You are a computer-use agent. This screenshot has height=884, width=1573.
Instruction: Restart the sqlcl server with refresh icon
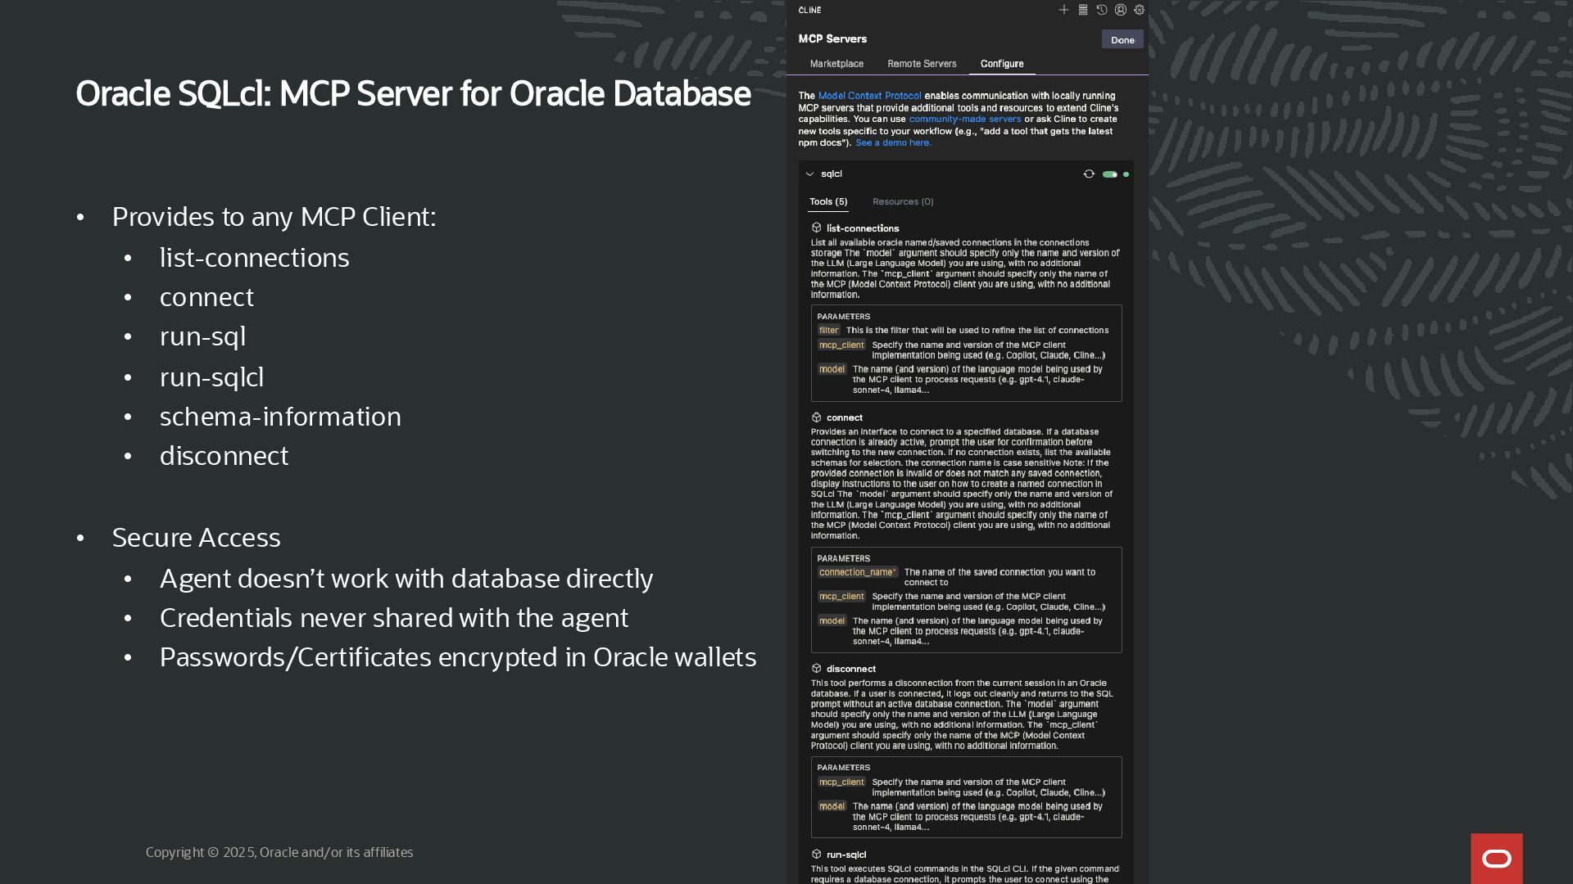coord(1089,174)
